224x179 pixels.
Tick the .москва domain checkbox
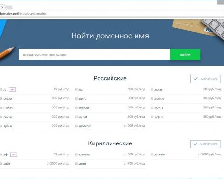(76, 155)
